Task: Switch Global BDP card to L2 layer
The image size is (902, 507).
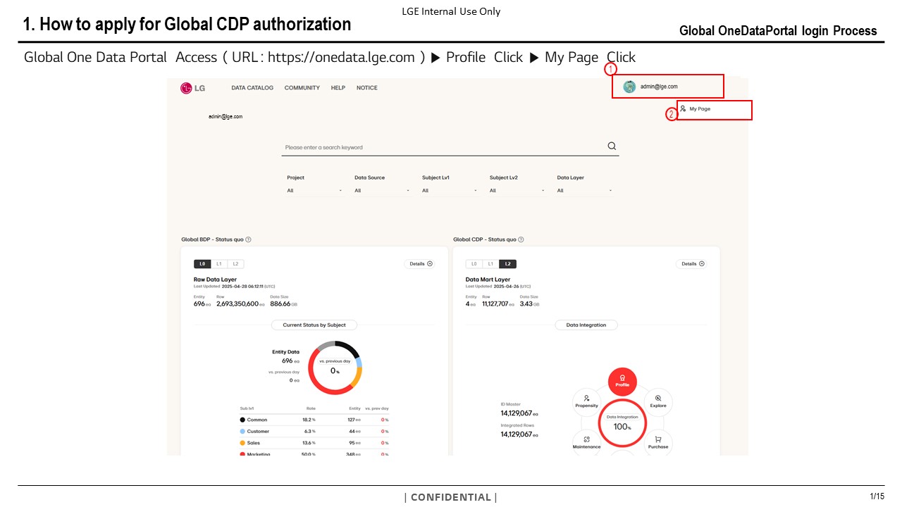Action: [x=235, y=264]
